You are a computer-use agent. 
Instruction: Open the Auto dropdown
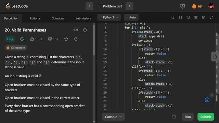click(x=131, y=17)
